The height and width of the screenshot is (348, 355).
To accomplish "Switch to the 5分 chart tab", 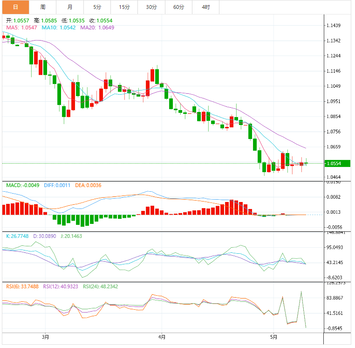I will tap(97, 7).
